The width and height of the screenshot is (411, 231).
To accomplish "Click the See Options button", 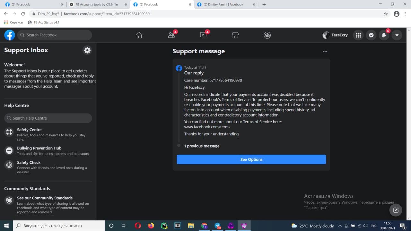I will click(x=251, y=159).
